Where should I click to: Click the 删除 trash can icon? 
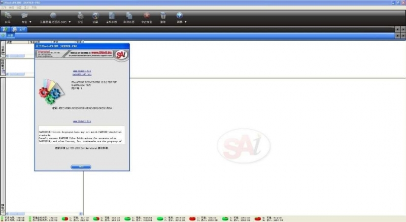[x=163, y=16]
